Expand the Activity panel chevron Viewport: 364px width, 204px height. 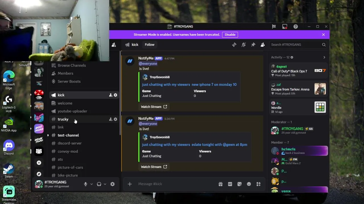tap(324, 58)
